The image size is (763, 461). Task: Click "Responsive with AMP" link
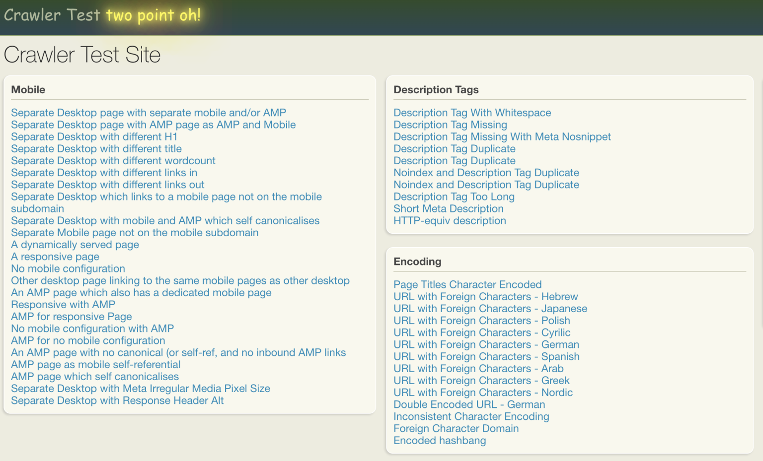pyautogui.click(x=63, y=304)
